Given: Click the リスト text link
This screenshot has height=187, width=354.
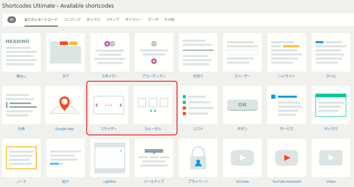Looking at the screenshot, I should 198,129.
